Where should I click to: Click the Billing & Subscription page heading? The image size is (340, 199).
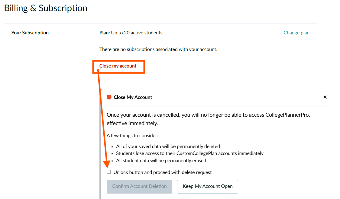pos(46,8)
